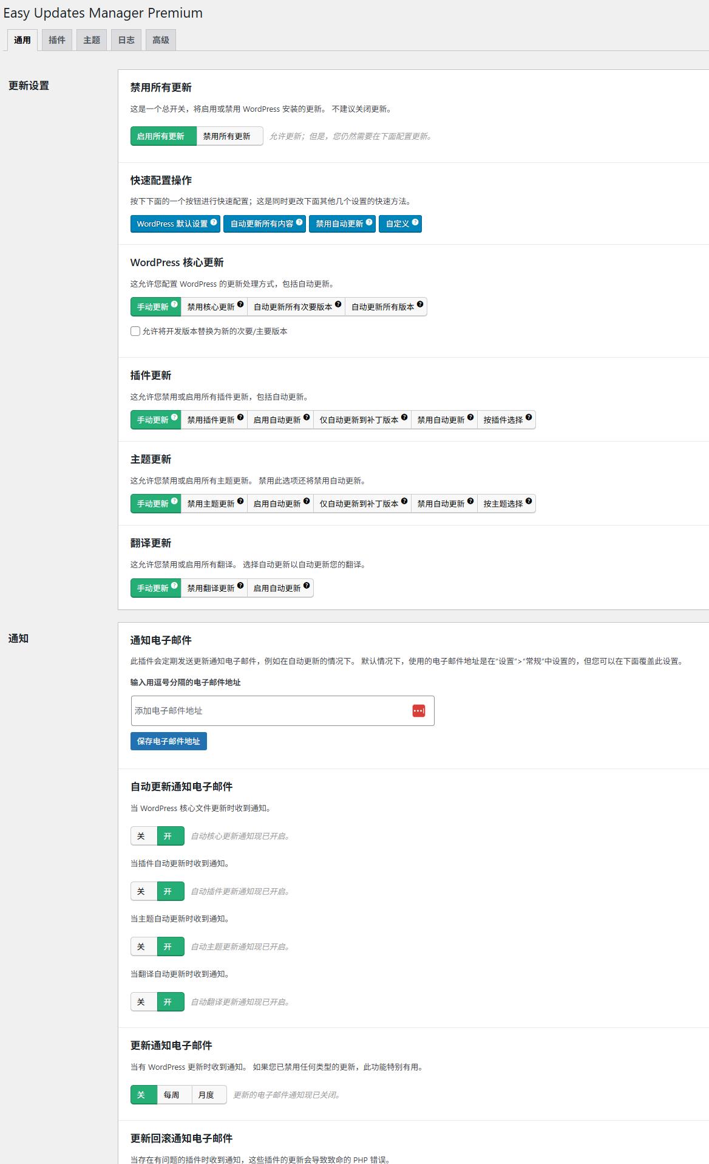Screen dimensions: 709x1164
Task: Open the 插件 tab
Action: click(57, 40)
